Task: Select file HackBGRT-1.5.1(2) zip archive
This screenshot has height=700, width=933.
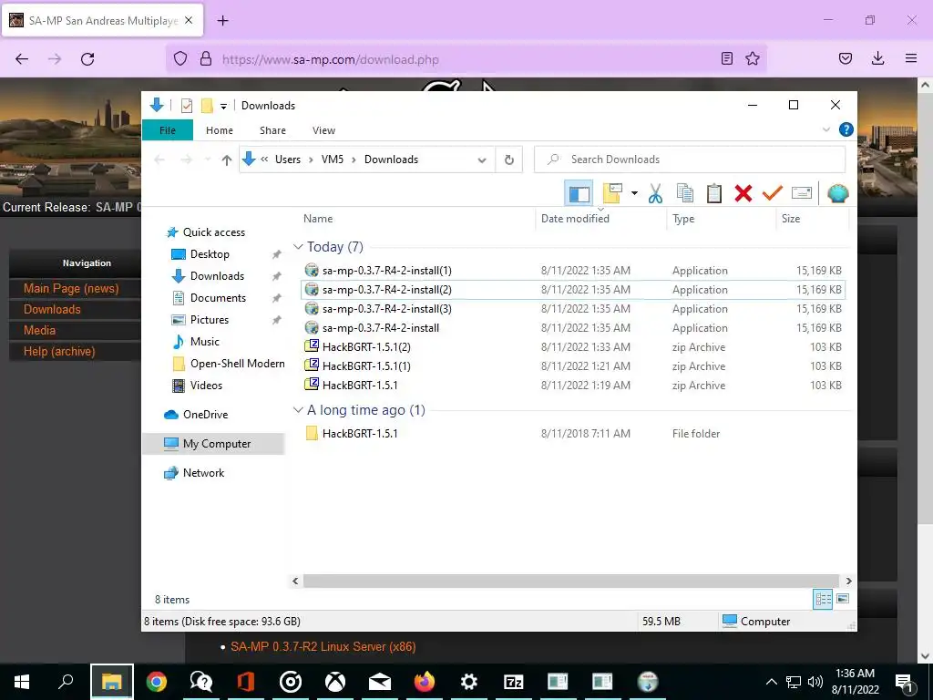Action: coord(573,347)
